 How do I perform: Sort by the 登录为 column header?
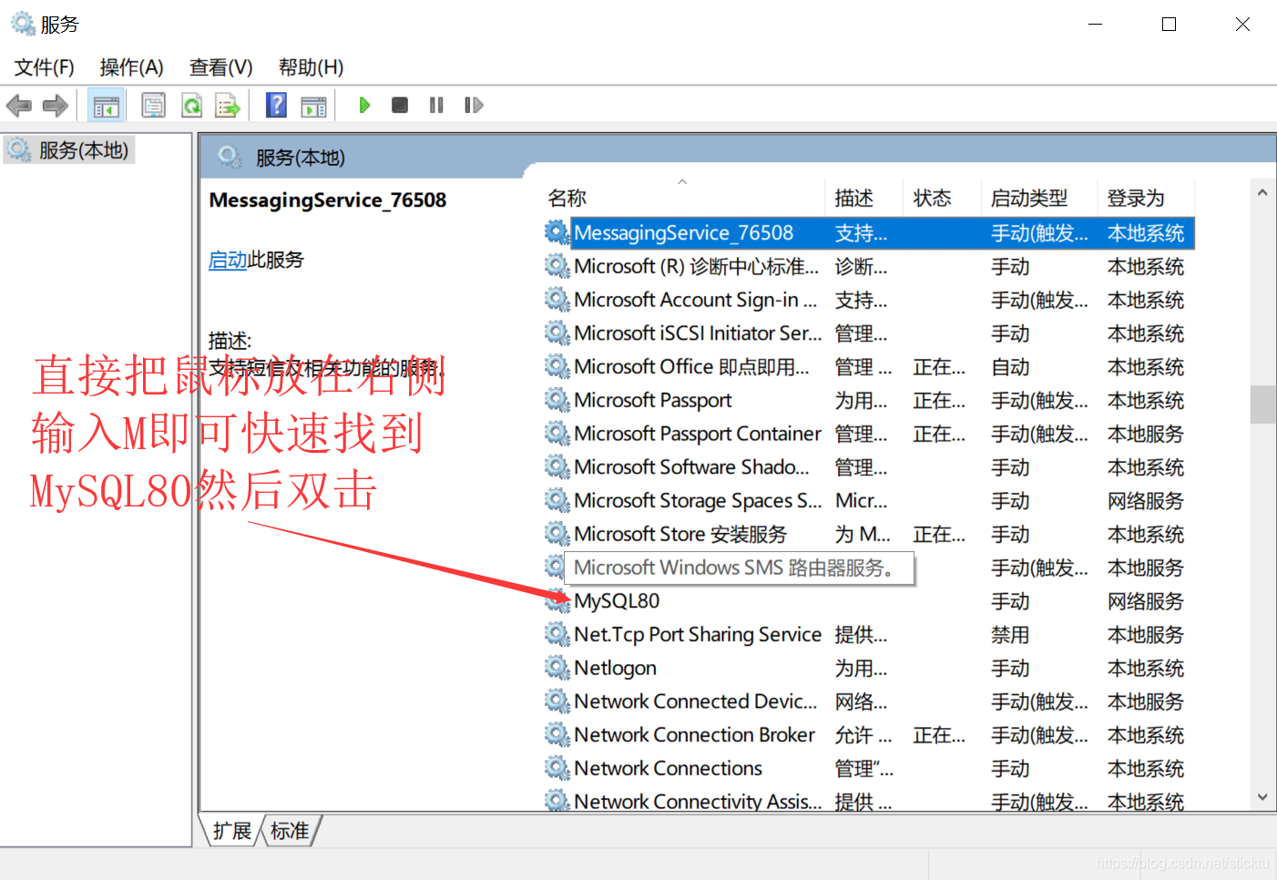pyautogui.click(x=1145, y=199)
